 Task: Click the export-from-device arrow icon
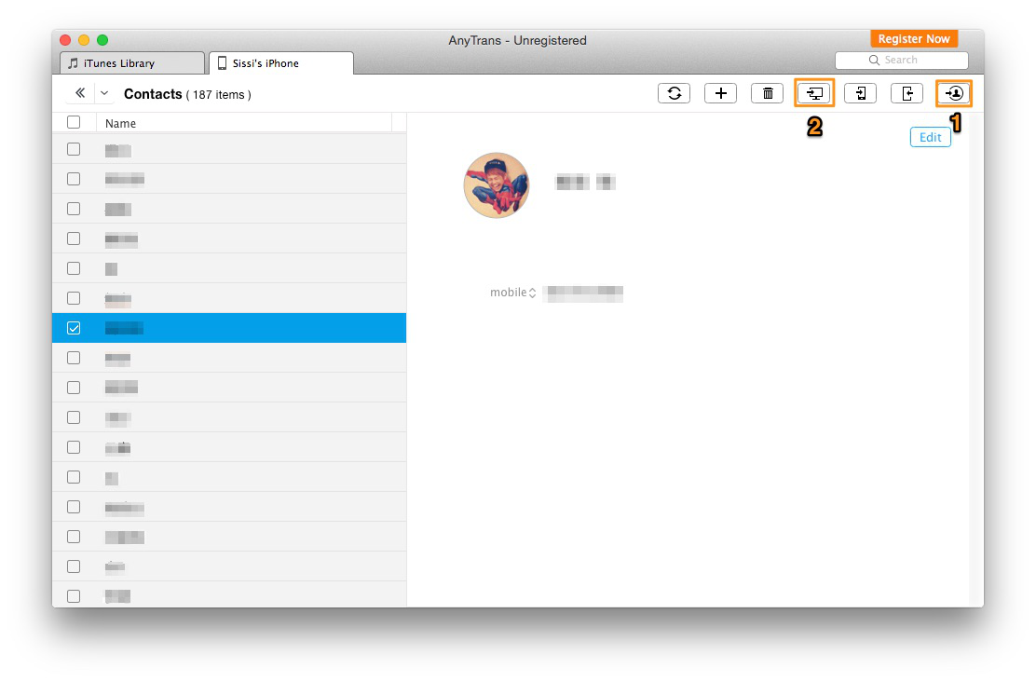pyautogui.click(x=907, y=93)
